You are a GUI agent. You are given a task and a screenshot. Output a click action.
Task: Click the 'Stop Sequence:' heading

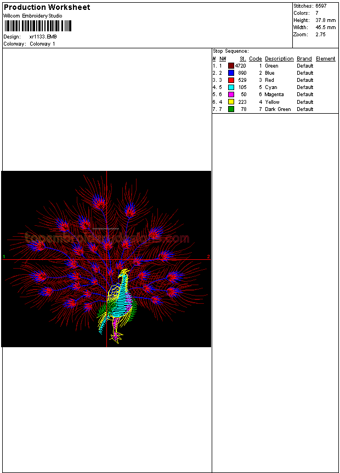231,51
